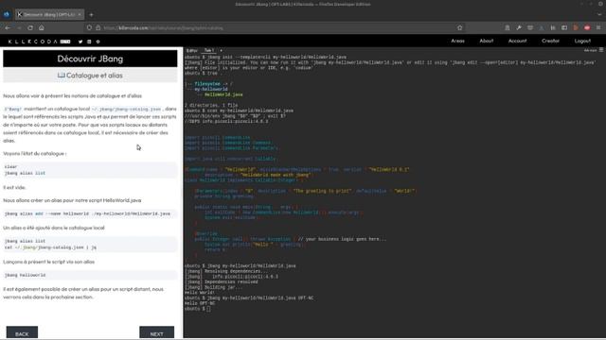Run the 'jbang alias add --name helloworld' command block
606x340 pixels.
point(90,213)
